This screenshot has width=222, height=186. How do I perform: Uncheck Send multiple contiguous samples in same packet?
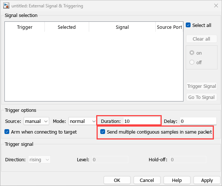103,132
